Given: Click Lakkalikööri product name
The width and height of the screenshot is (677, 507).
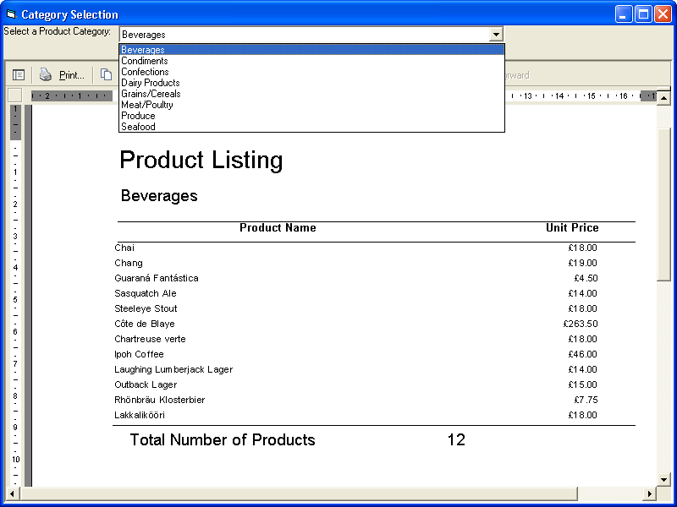Looking at the screenshot, I should 140,415.
